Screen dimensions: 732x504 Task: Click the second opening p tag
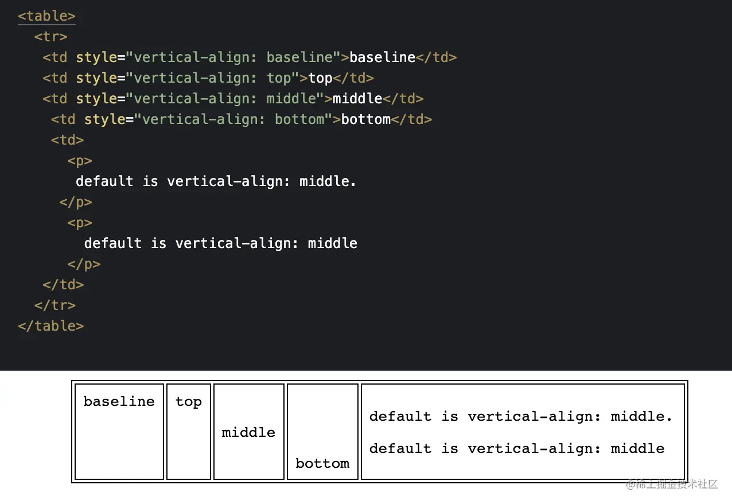(79, 223)
